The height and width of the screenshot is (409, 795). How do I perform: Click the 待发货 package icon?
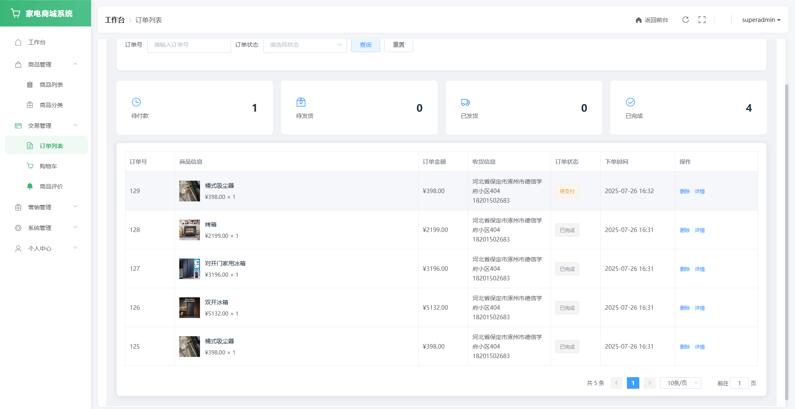click(301, 102)
